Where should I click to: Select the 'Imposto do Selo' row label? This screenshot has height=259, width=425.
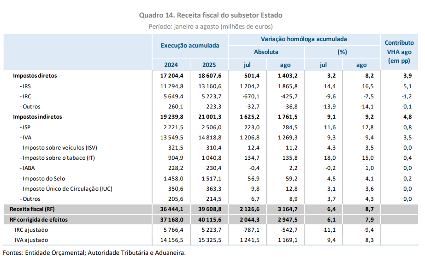(x=43, y=178)
